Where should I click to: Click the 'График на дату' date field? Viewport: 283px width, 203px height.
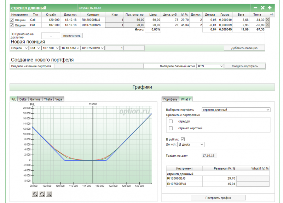coord(210,156)
